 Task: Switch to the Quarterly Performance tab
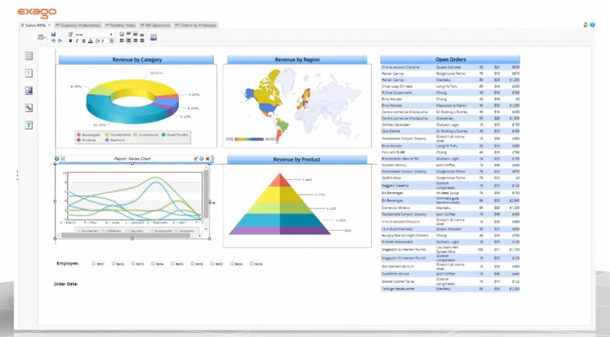(x=78, y=25)
